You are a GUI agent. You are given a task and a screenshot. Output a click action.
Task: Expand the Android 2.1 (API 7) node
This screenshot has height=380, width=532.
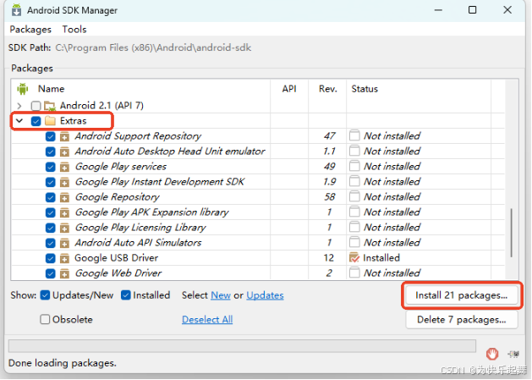click(x=19, y=106)
